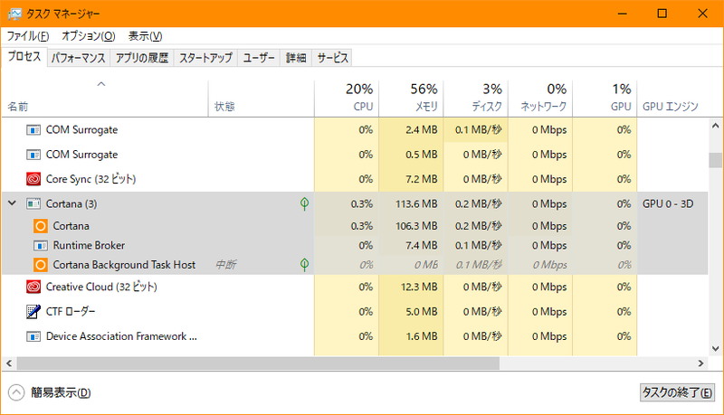Maximize the Task Manager window
Screen dimensions: 724x415
pos(662,14)
